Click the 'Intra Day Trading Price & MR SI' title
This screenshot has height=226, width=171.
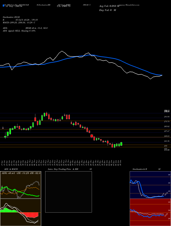[70, 169]
